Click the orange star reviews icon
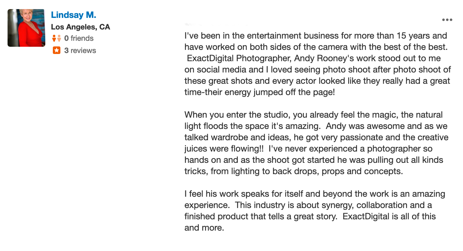Screen dimensions: 463x251 click(57, 50)
